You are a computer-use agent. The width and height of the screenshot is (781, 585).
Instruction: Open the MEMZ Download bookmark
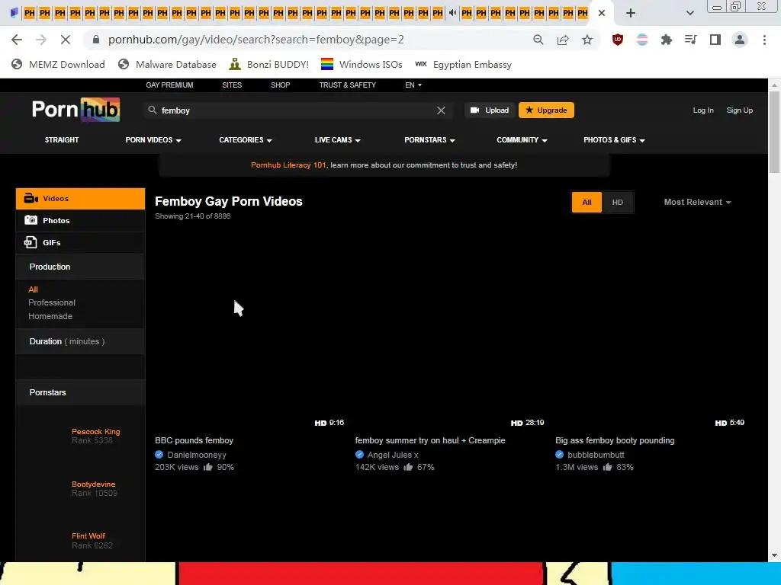pos(58,64)
